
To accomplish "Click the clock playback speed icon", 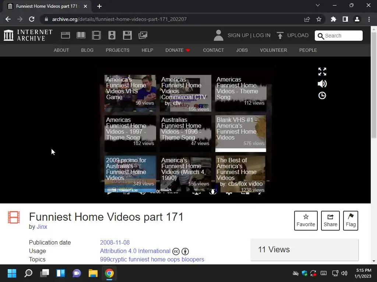I will click(x=322, y=95).
